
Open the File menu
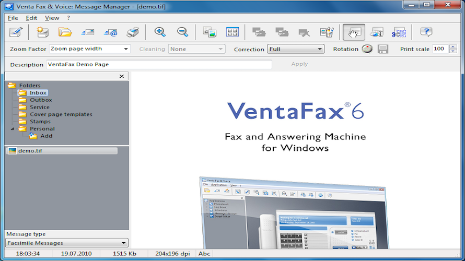pos(13,18)
